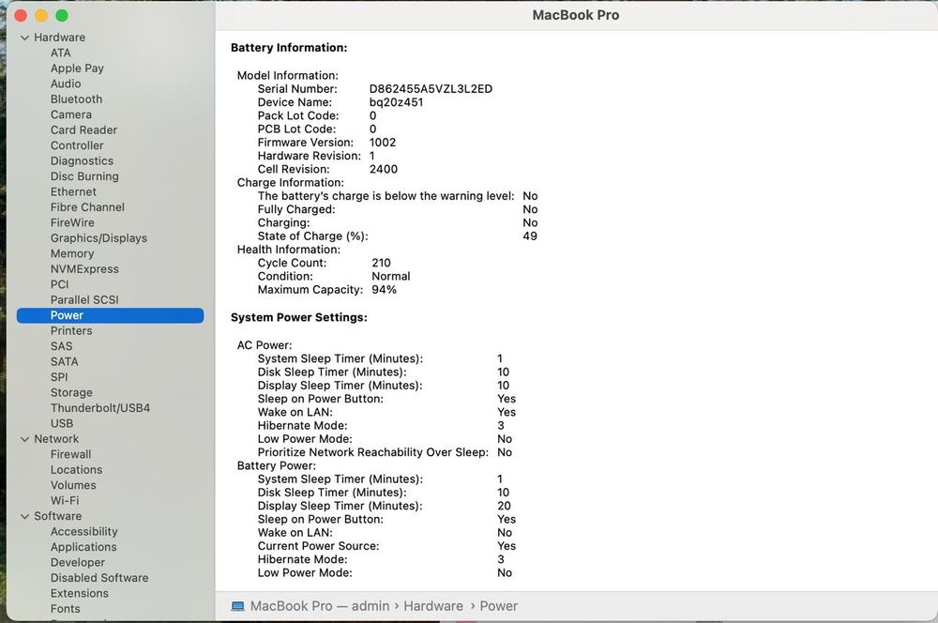Viewport: 938px width, 623px height.
Task: Click the Maximum Capacity value 94%
Action: point(384,290)
